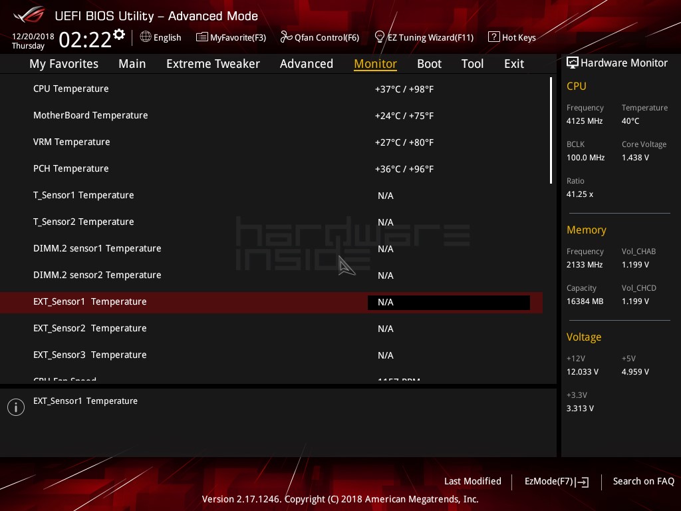Click the 2133 MHz memory frequency value

(585, 265)
